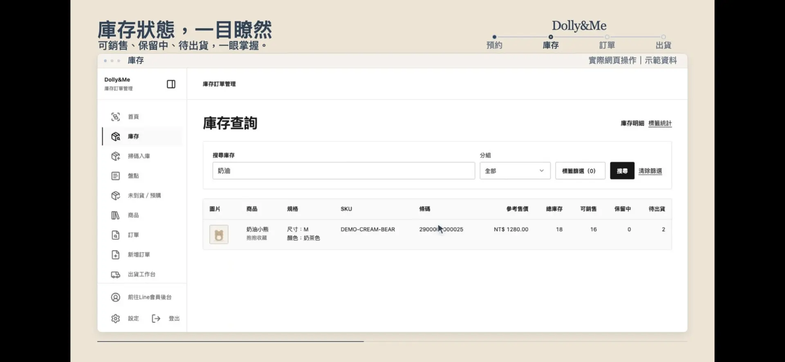Click the 總庫存 column header
Screen dimensions: 785x362
[554, 209]
